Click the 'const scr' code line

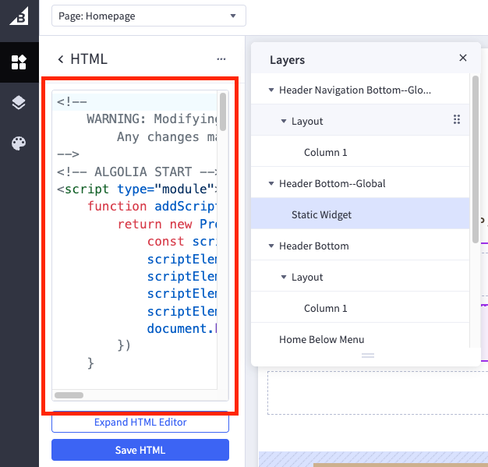[x=182, y=242]
